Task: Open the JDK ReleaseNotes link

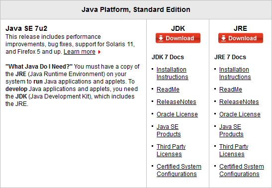Action: click(x=176, y=102)
